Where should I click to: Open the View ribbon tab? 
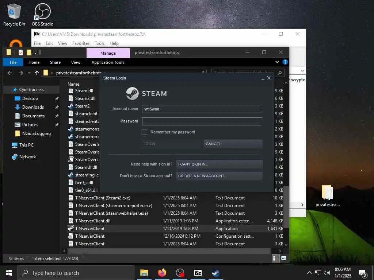coord(76,62)
